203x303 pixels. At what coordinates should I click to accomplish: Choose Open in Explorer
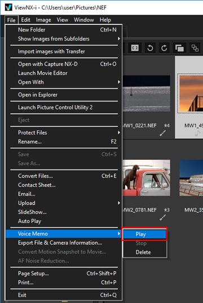coord(64,95)
